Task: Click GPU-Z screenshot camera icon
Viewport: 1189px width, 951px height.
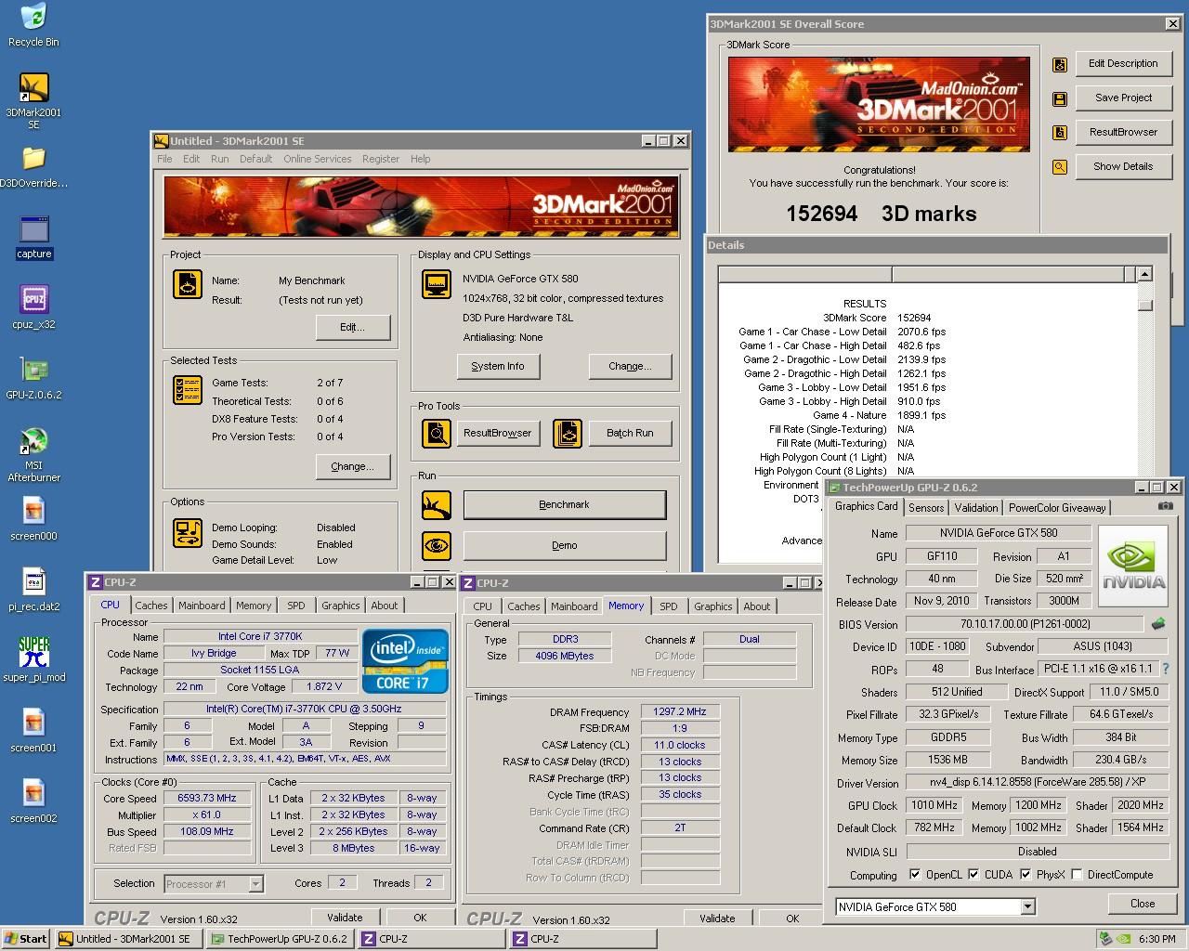Action: pos(1165,506)
